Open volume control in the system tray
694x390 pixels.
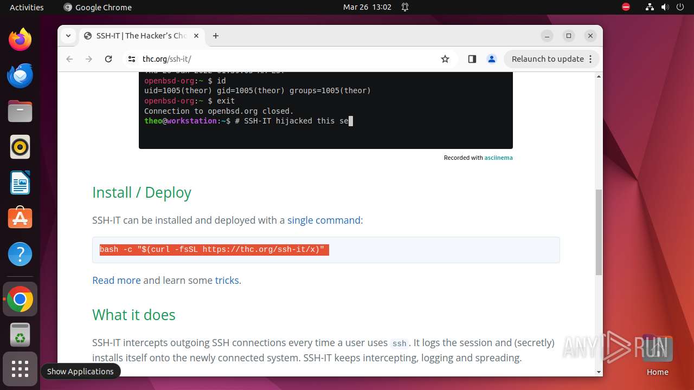coord(665,7)
